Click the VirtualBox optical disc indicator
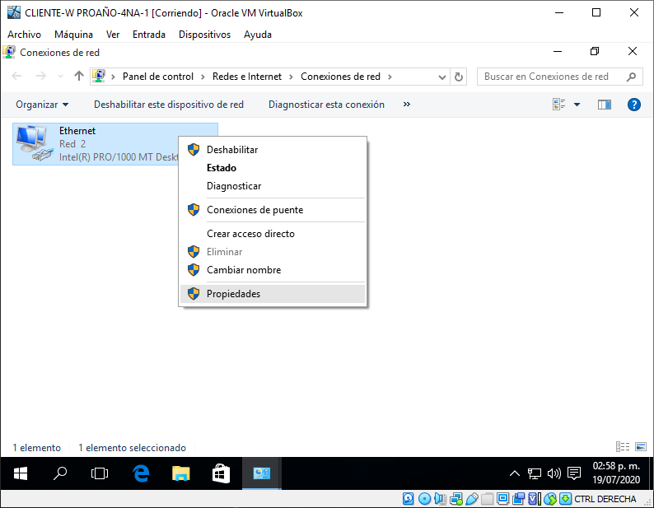654x508 pixels. tap(424, 498)
